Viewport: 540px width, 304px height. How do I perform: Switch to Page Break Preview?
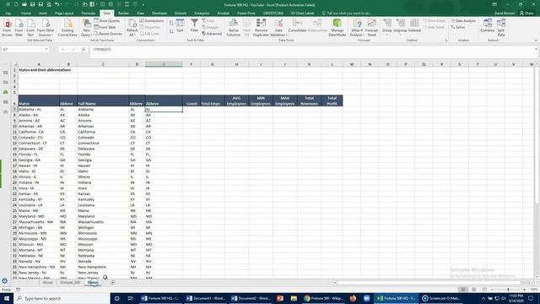coord(484,290)
